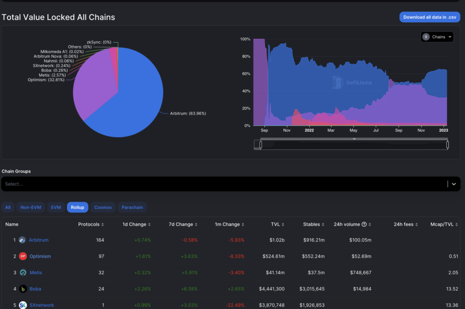The width and height of the screenshot is (465, 309).
Task: Click the Arbitrum logo icon in the table
Action: [22, 240]
